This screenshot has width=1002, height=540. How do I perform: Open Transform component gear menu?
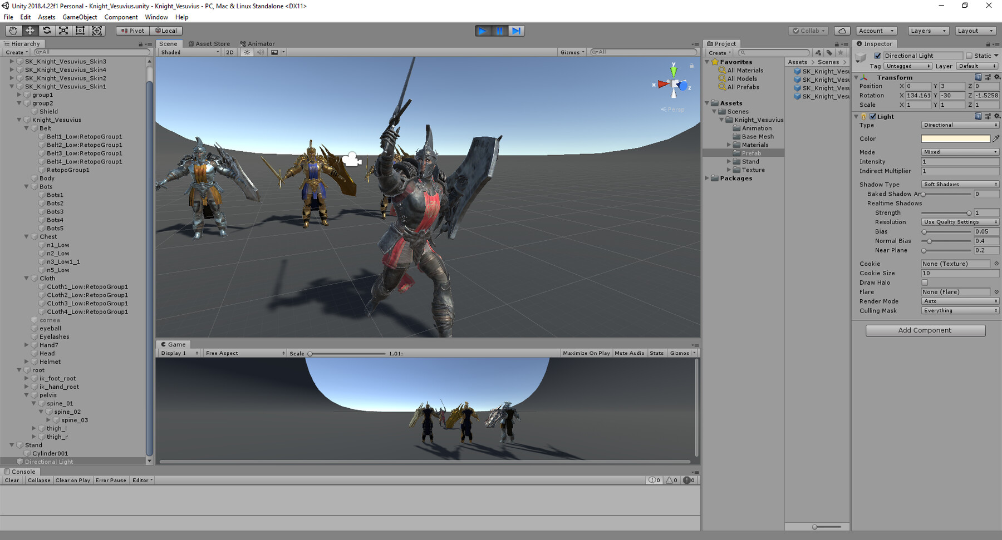(997, 77)
